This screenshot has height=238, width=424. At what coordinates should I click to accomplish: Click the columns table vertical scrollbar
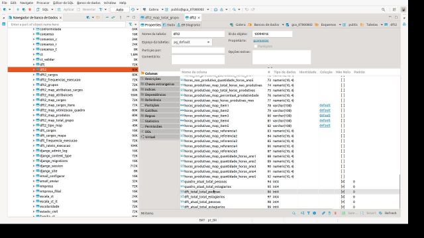point(399,191)
